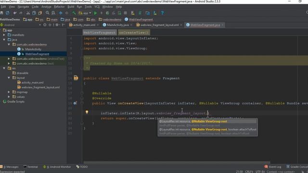Open the Event Log panel
The image size is (308, 173).
coord(273,167)
